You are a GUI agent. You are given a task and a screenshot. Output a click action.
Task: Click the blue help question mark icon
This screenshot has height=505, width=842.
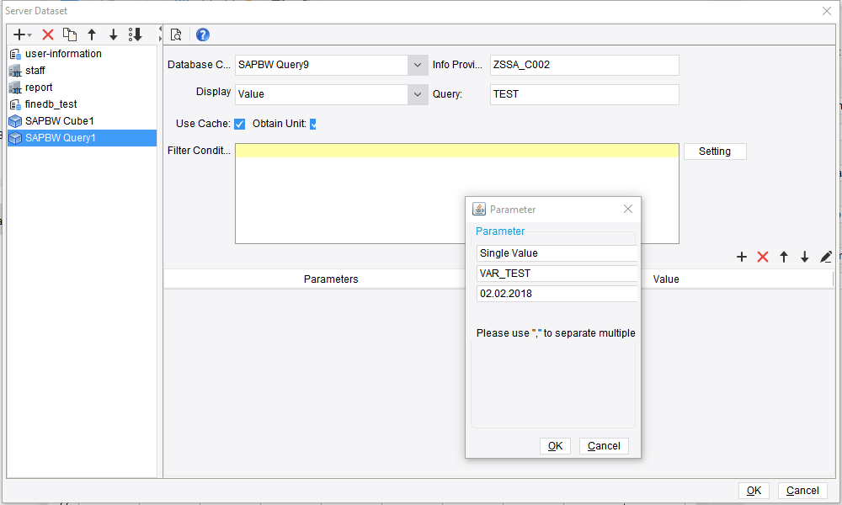click(x=202, y=35)
